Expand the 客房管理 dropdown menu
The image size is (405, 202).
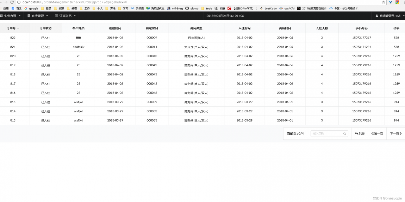tap(38, 16)
